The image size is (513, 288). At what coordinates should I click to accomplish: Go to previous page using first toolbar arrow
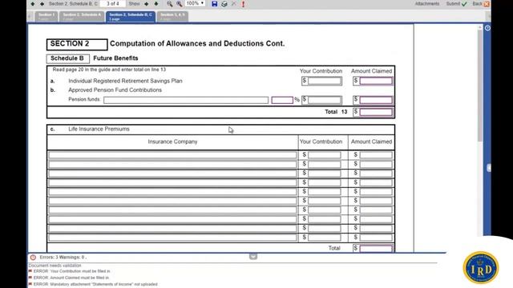tap(33, 4)
